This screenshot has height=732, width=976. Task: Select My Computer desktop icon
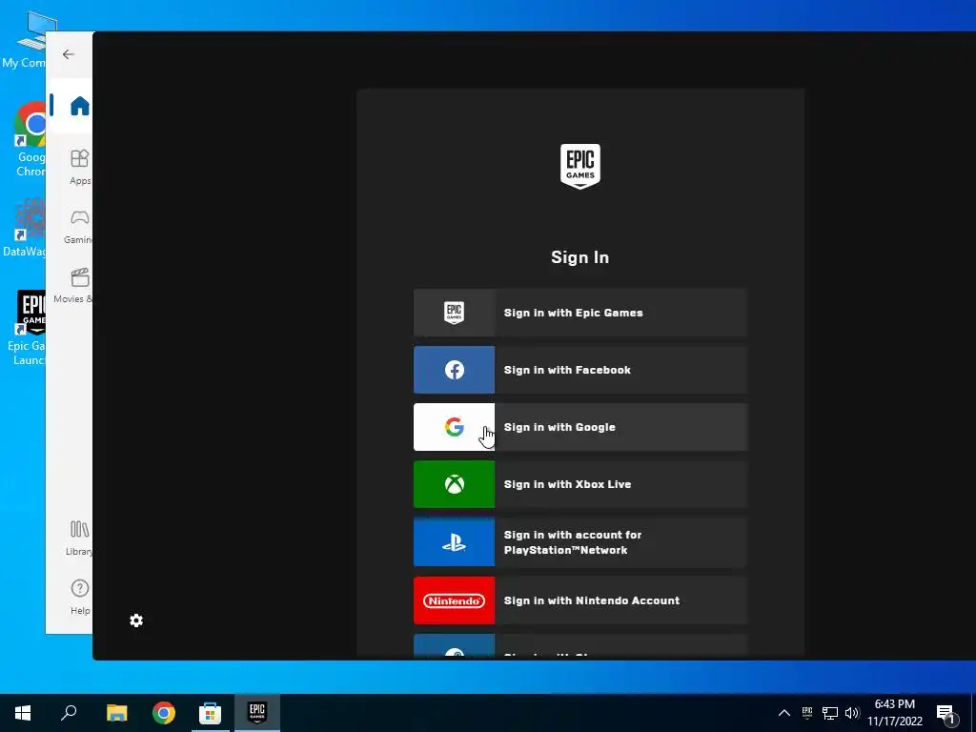pyautogui.click(x=25, y=40)
